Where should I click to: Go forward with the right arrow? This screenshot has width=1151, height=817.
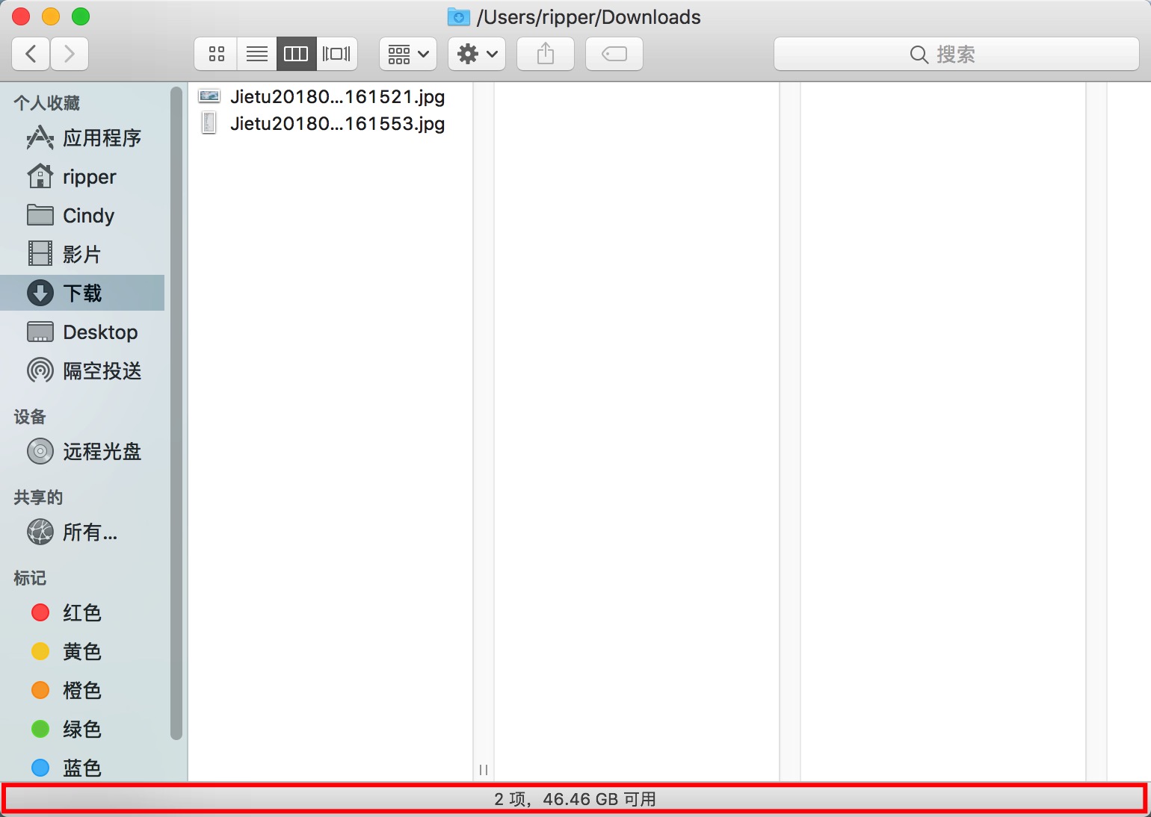pyautogui.click(x=70, y=54)
